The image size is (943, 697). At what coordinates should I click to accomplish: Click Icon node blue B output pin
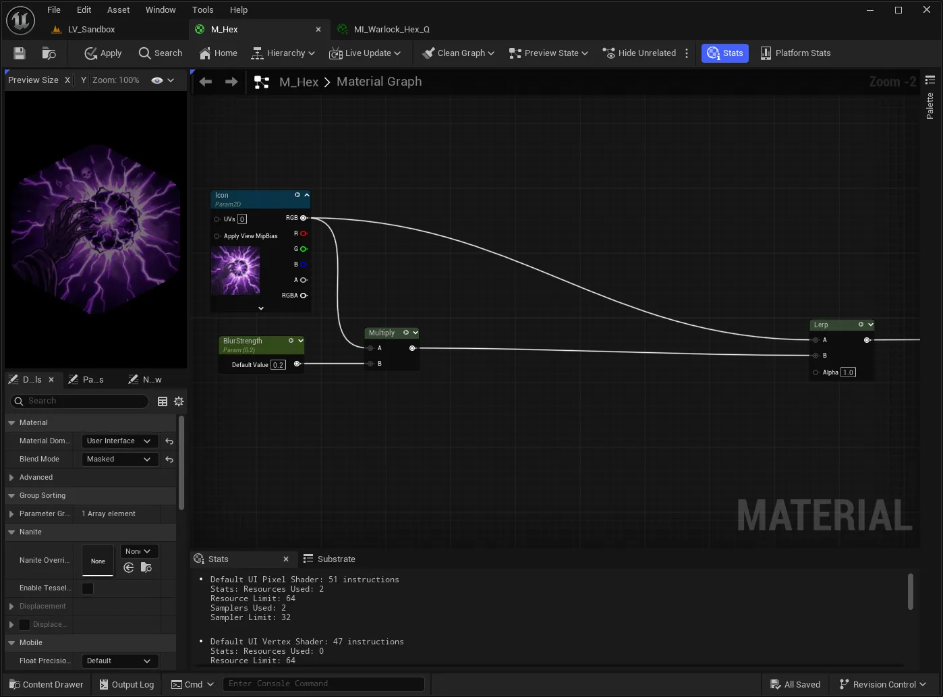(x=304, y=264)
